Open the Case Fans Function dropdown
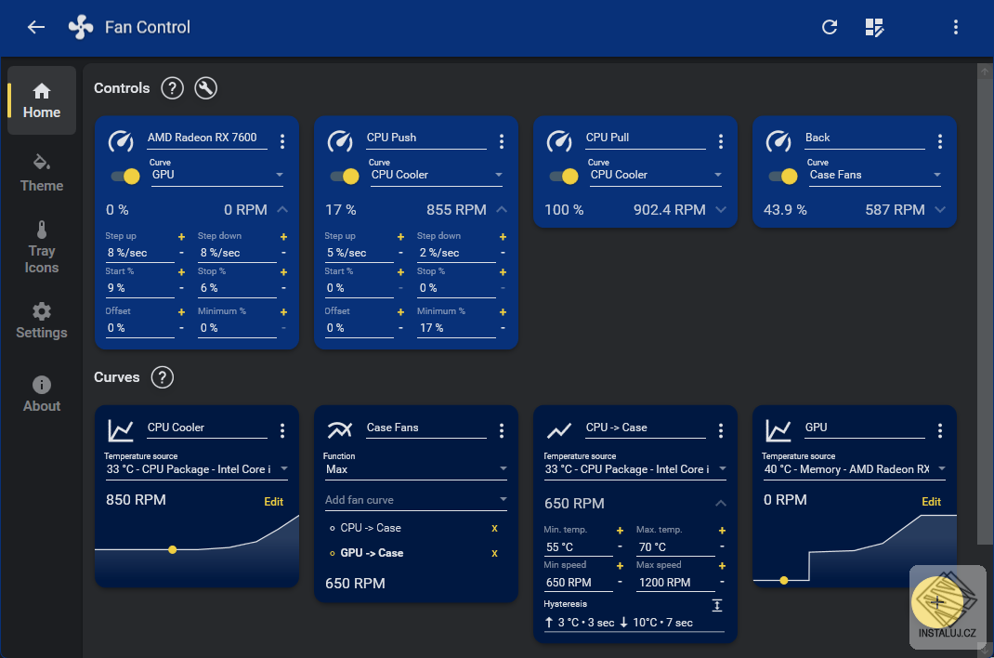Image resolution: width=994 pixels, height=658 pixels. coord(416,469)
